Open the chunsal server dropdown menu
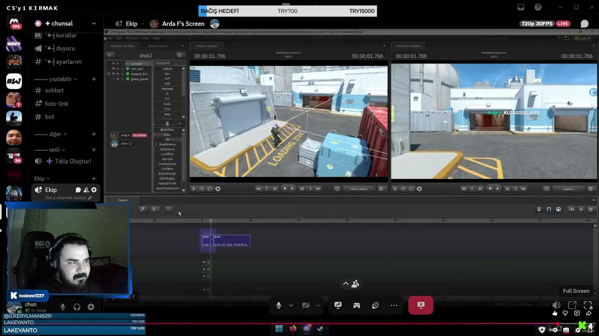The height and width of the screenshot is (336, 599). point(94,23)
